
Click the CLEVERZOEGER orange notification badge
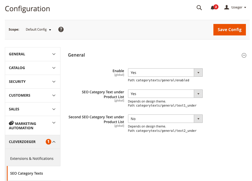[48, 142]
